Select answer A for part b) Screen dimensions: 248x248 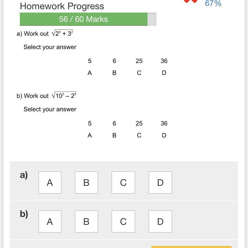pyautogui.click(x=50, y=222)
